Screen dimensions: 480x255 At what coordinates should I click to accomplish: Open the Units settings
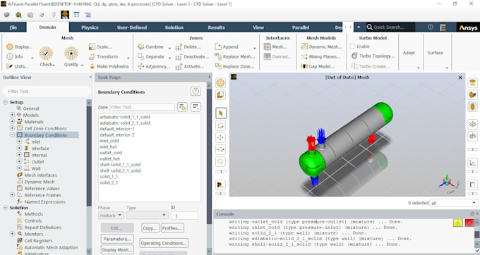[x=18, y=66]
